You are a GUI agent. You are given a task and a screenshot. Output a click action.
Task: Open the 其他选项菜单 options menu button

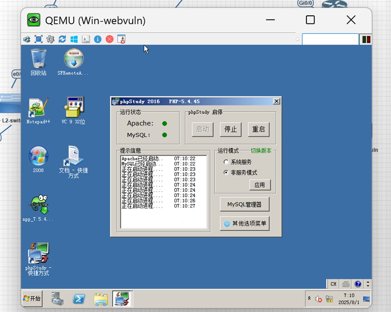pyautogui.click(x=245, y=223)
